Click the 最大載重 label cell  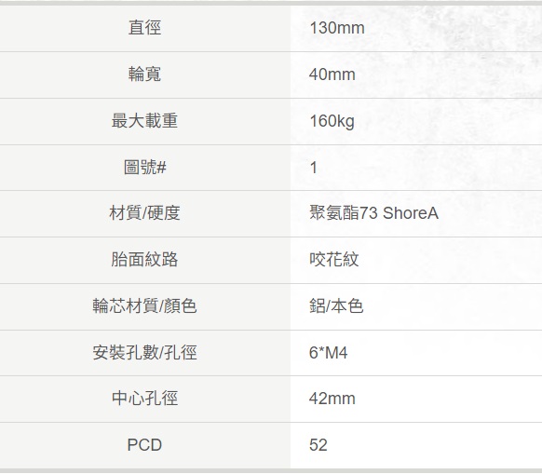coord(145,121)
